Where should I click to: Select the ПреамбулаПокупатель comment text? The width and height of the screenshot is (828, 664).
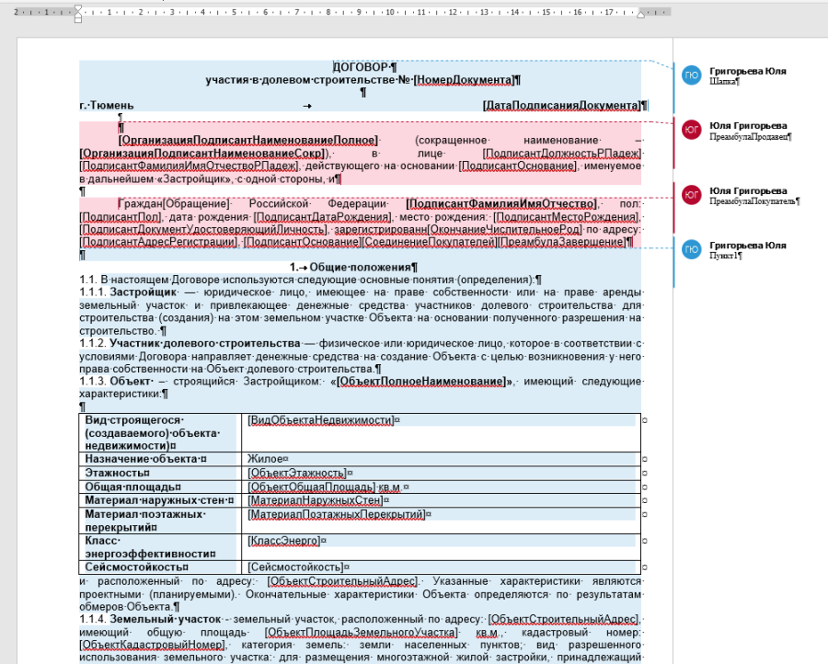point(754,201)
